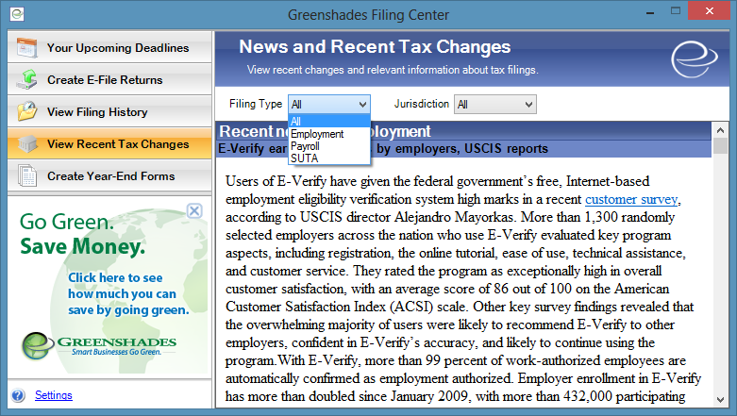Viewport: 737px width, 416px height.
Task: Follow the customer survey hyperlink
Action: 631,199
